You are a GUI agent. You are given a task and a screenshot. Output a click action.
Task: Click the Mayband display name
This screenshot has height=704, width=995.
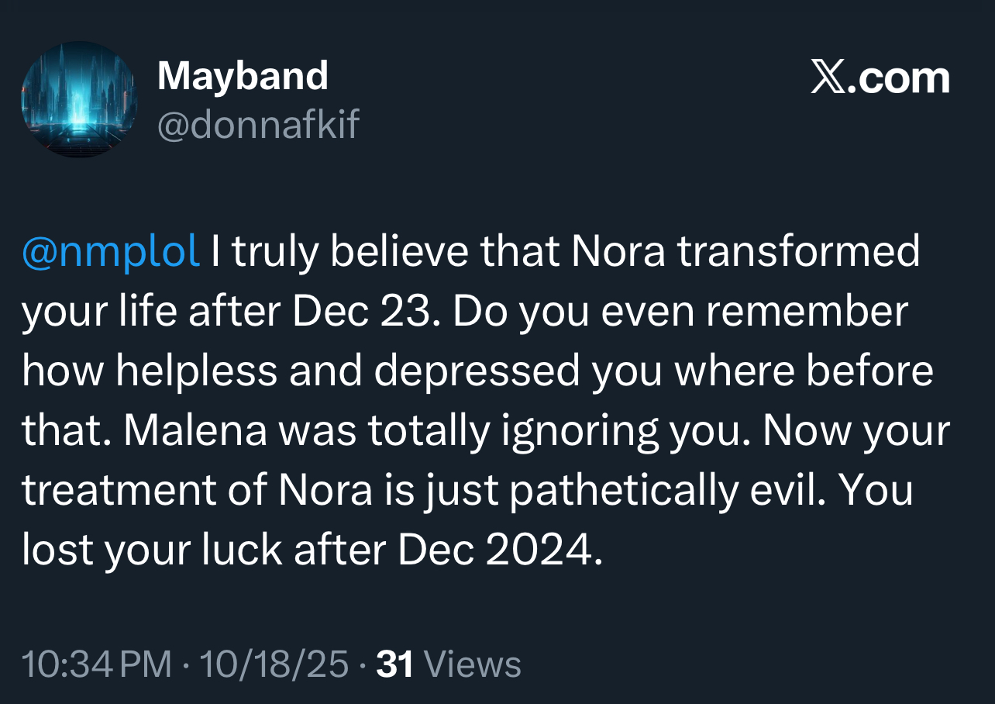[x=243, y=77]
